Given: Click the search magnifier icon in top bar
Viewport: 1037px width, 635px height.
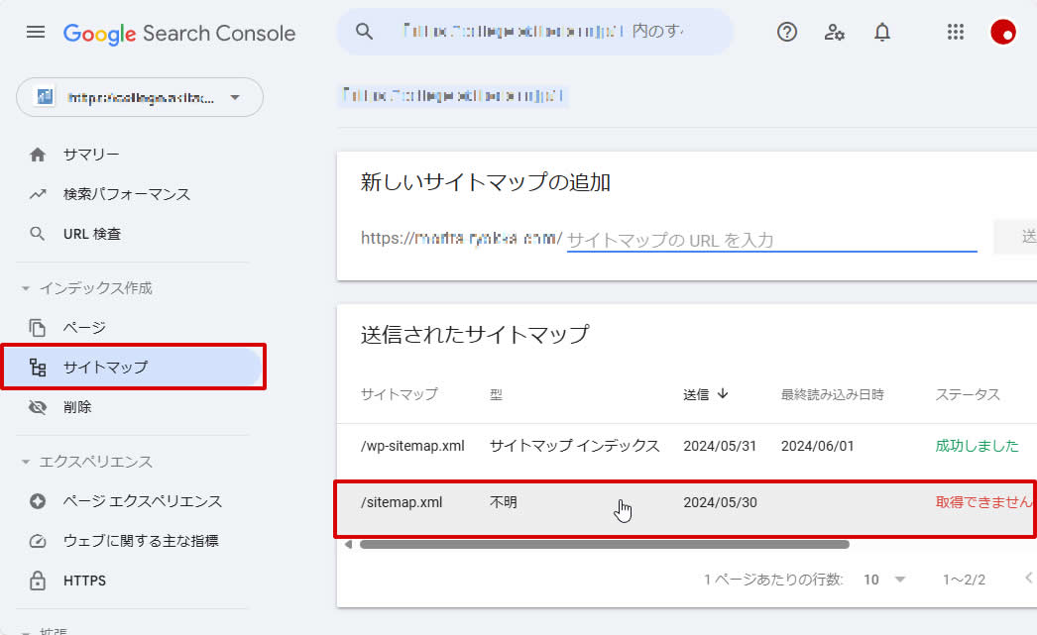Looking at the screenshot, I should (x=365, y=32).
